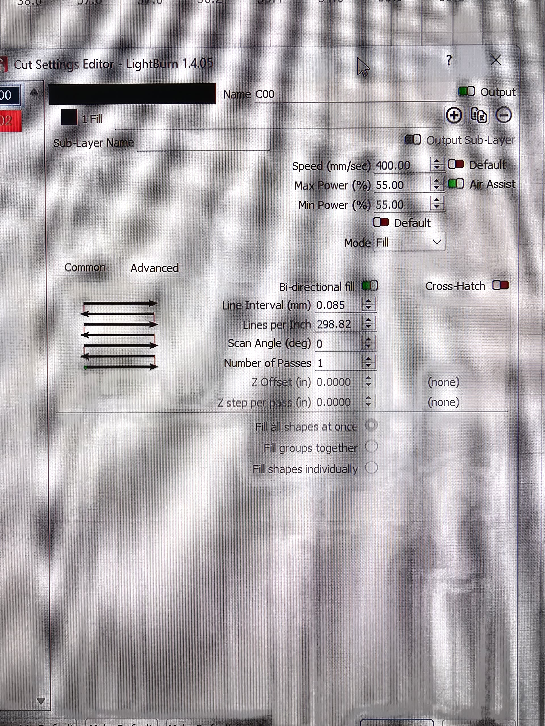Adjust the Number of Passes stepper
The width and height of the screenshot is (545, 726).
tap(368, 363)
